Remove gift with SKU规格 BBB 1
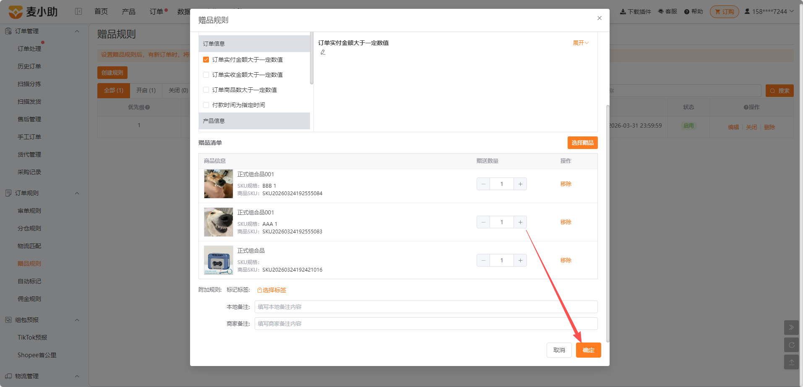 tap(566, 184)
